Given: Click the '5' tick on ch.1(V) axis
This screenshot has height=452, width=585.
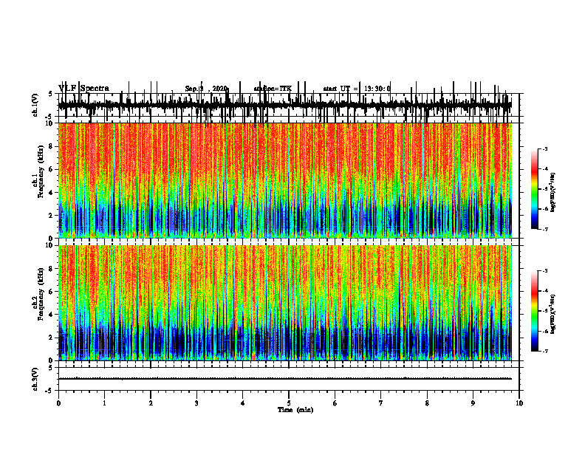Looking at the screenshot, I should point(50,94).
